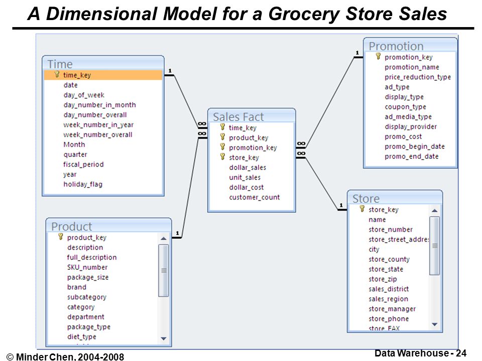
Task: Click the Store table scrollbar thumb
Action: coord(434,246)
